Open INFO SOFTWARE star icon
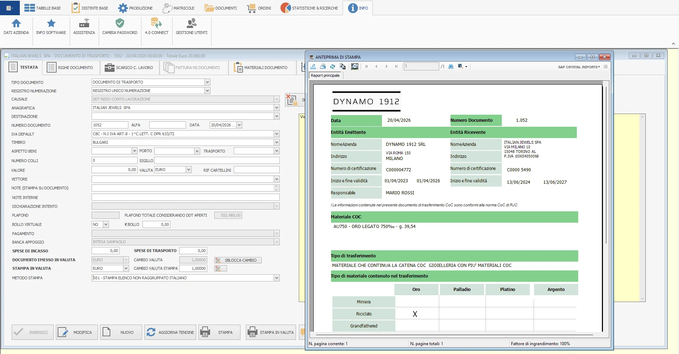 [51, 27]
